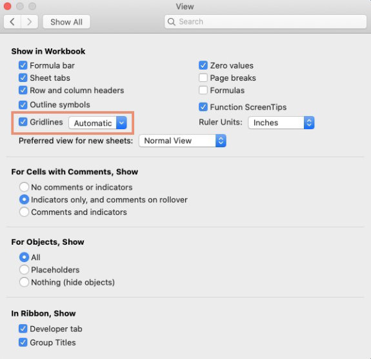Open Preferred view Normal View dropdown
Image resolution: width=371 pixels, height=359 pixels.
click(x=183, y=141)
